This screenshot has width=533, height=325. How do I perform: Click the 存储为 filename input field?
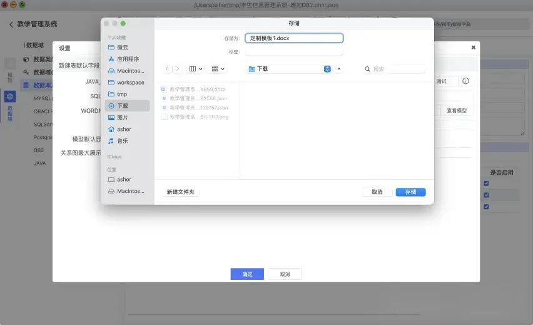pos(294,38)
